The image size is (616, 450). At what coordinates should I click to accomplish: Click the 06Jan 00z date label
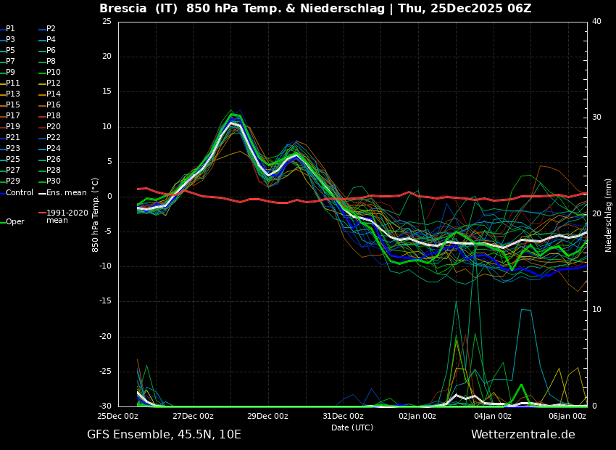coord(567,417)
